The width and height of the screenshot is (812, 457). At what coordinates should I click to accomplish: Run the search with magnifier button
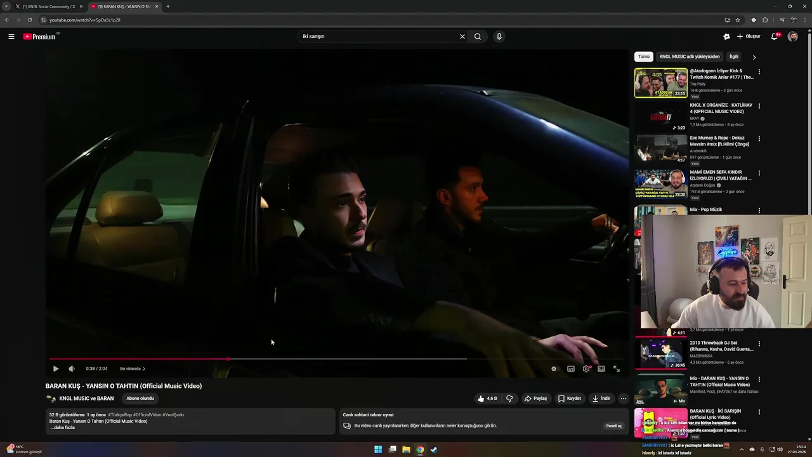(x=478, y=36)
